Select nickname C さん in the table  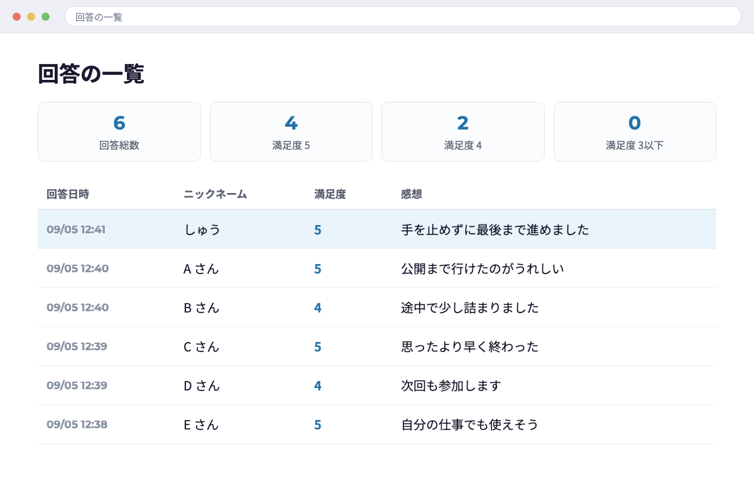click(201, 346)
